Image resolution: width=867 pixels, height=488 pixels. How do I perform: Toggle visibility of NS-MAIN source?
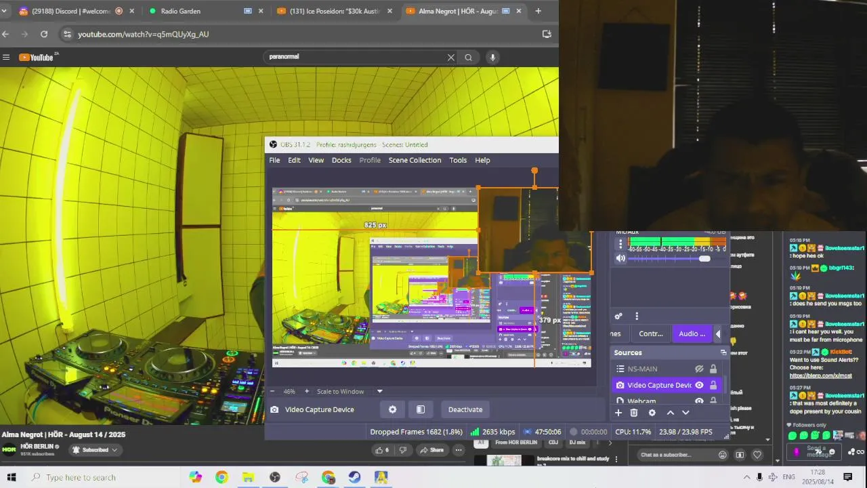[x=699, y=369]
